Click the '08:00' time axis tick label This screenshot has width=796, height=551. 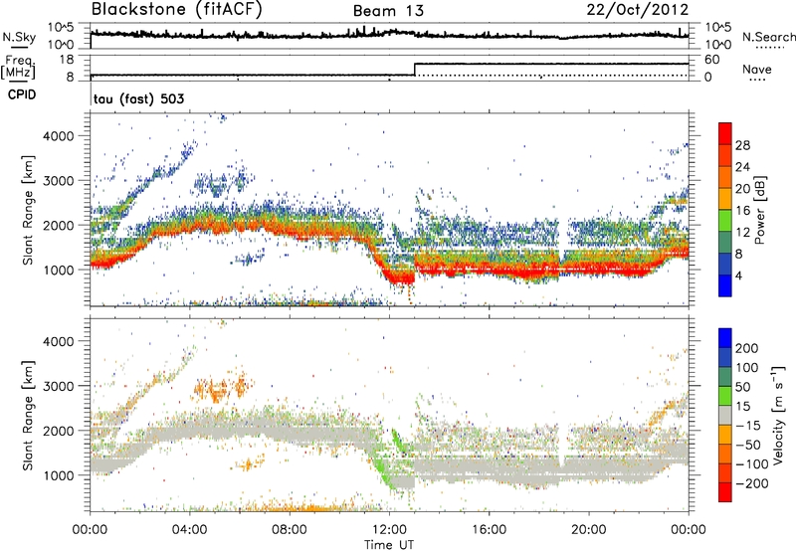pyautogui.click(x=290, y=530)
